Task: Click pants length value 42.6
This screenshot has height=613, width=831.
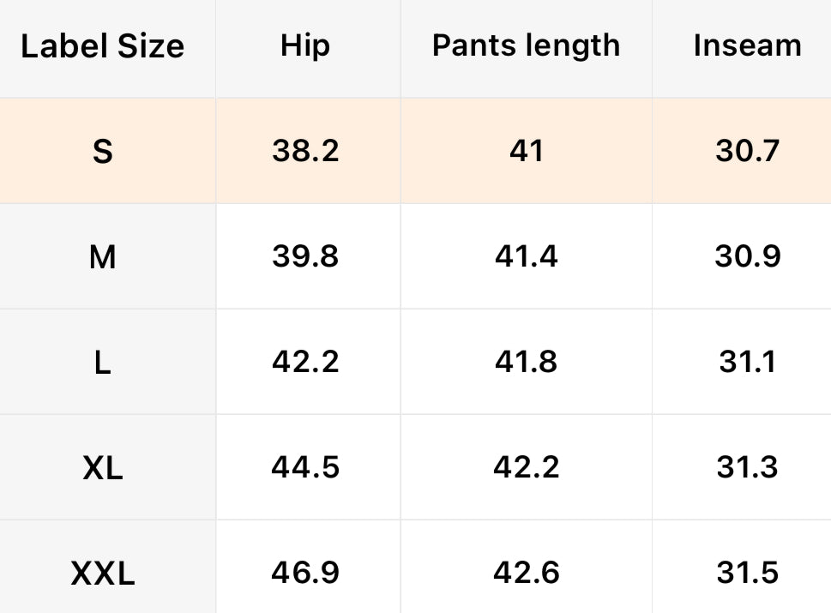Action: pyautogui.click(x=526, y=573)
